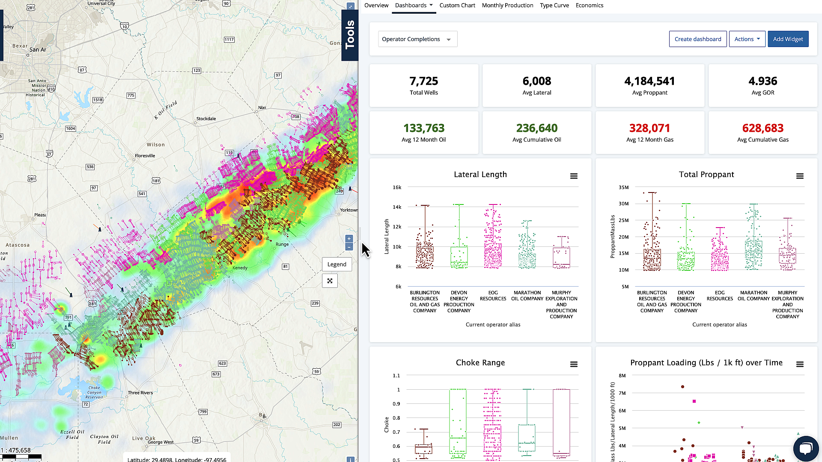Open the chat support bubble
Image resolution: width=822 pixels, height=462 pixels.
(x=806, y=448)
